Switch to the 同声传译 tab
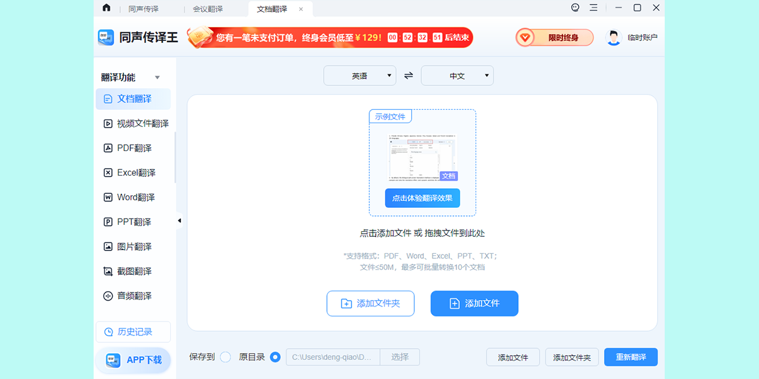Viewport: 759px width, 379px height. click(x=144, y=9)
